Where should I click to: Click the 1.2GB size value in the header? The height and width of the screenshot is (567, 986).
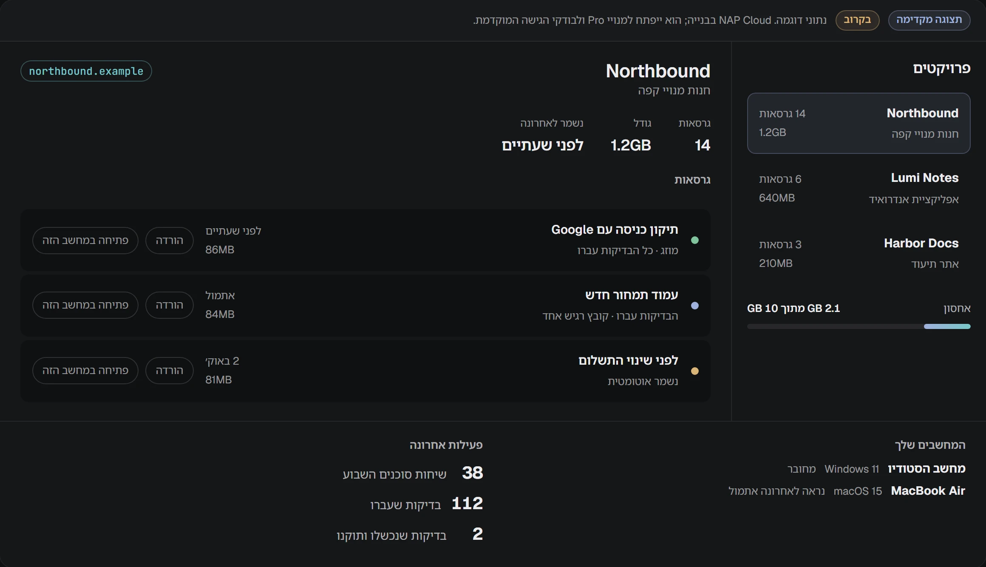(x=631, y=145)
